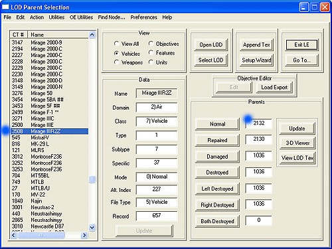The width and height of the screenshot is (332, 249).
Task: Click the Mode field showing 0) Normal
Action: tap(157, 177)
